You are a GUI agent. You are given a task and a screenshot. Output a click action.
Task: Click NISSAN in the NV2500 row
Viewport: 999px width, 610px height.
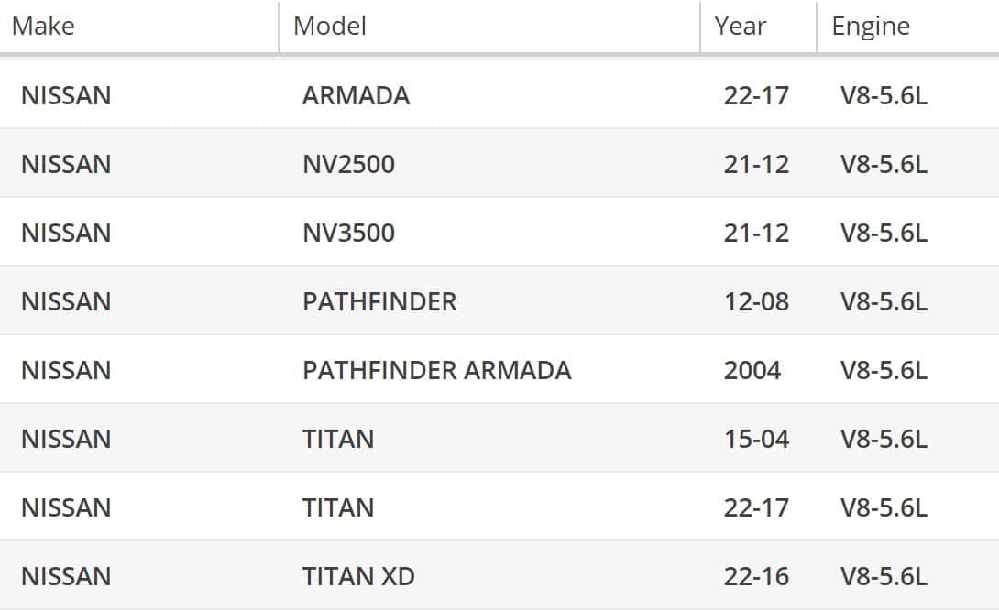(66, 164)
